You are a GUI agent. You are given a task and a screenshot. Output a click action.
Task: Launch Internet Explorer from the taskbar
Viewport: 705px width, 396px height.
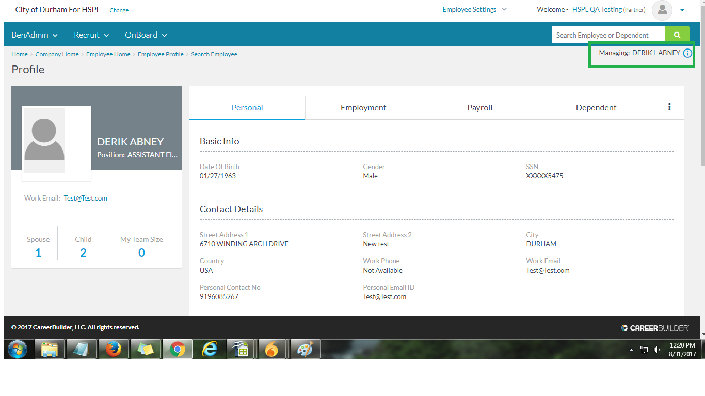point(209,350)
